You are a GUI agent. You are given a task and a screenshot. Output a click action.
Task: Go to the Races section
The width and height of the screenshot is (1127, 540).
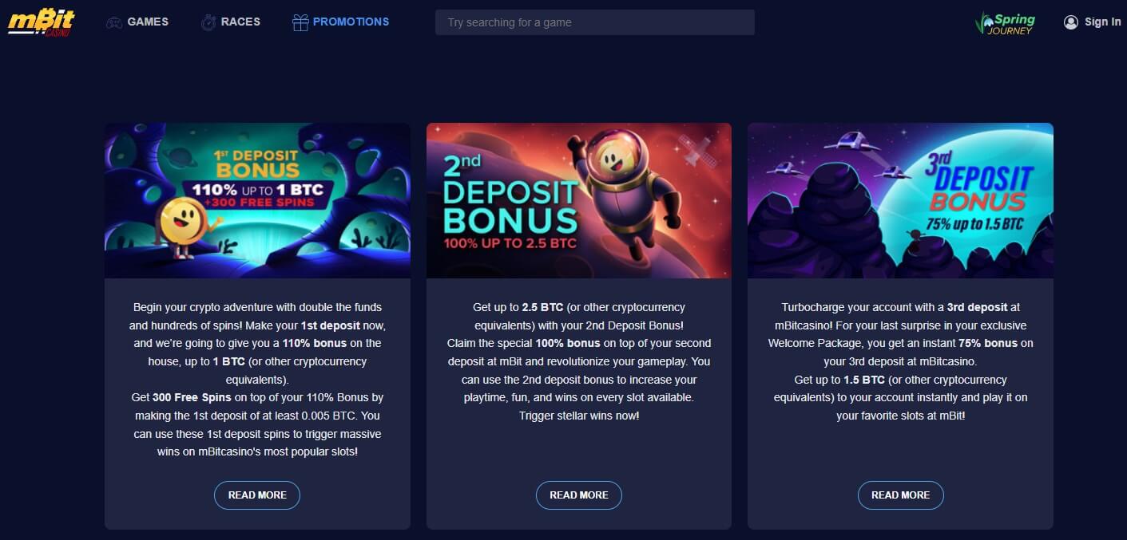click(240, 22)
